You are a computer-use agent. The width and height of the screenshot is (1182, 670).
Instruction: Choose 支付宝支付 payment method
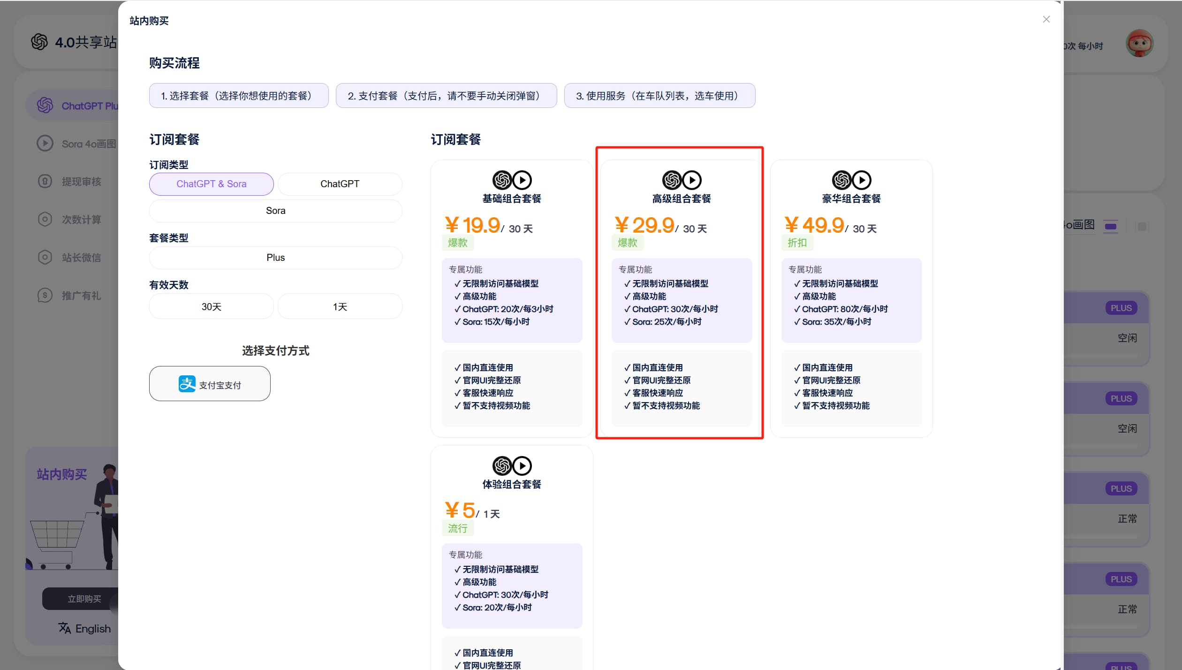tap(210, 384)
